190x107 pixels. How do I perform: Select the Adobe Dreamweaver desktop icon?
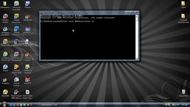[x=17, y=18]
